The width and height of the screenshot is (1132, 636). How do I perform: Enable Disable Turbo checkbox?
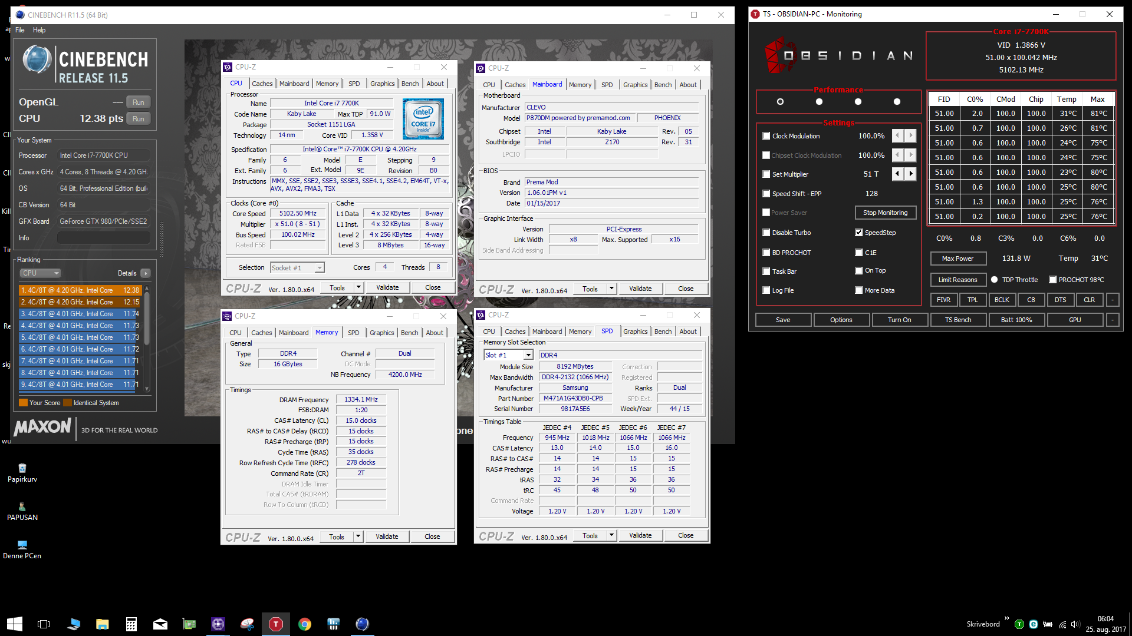coord(766,233)
